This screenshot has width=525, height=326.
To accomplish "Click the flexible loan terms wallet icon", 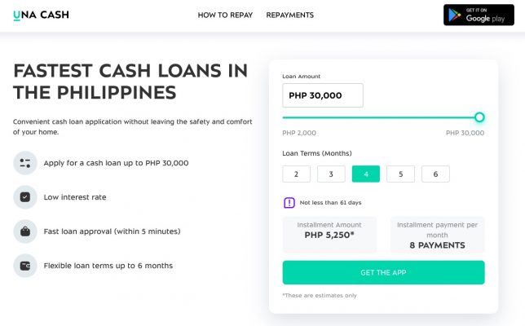I will 25,266.
